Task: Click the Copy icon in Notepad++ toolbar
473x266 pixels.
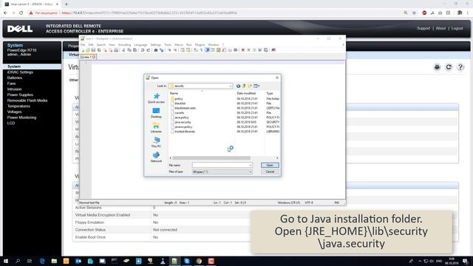Action: point(129,50)
